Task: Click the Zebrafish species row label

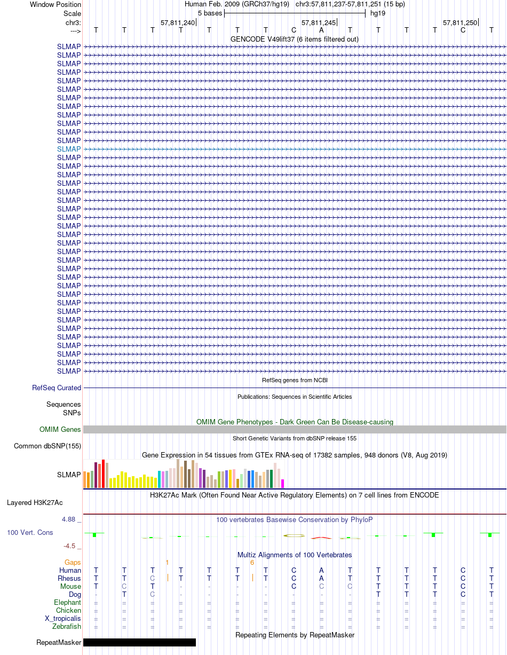Action: 67,627
